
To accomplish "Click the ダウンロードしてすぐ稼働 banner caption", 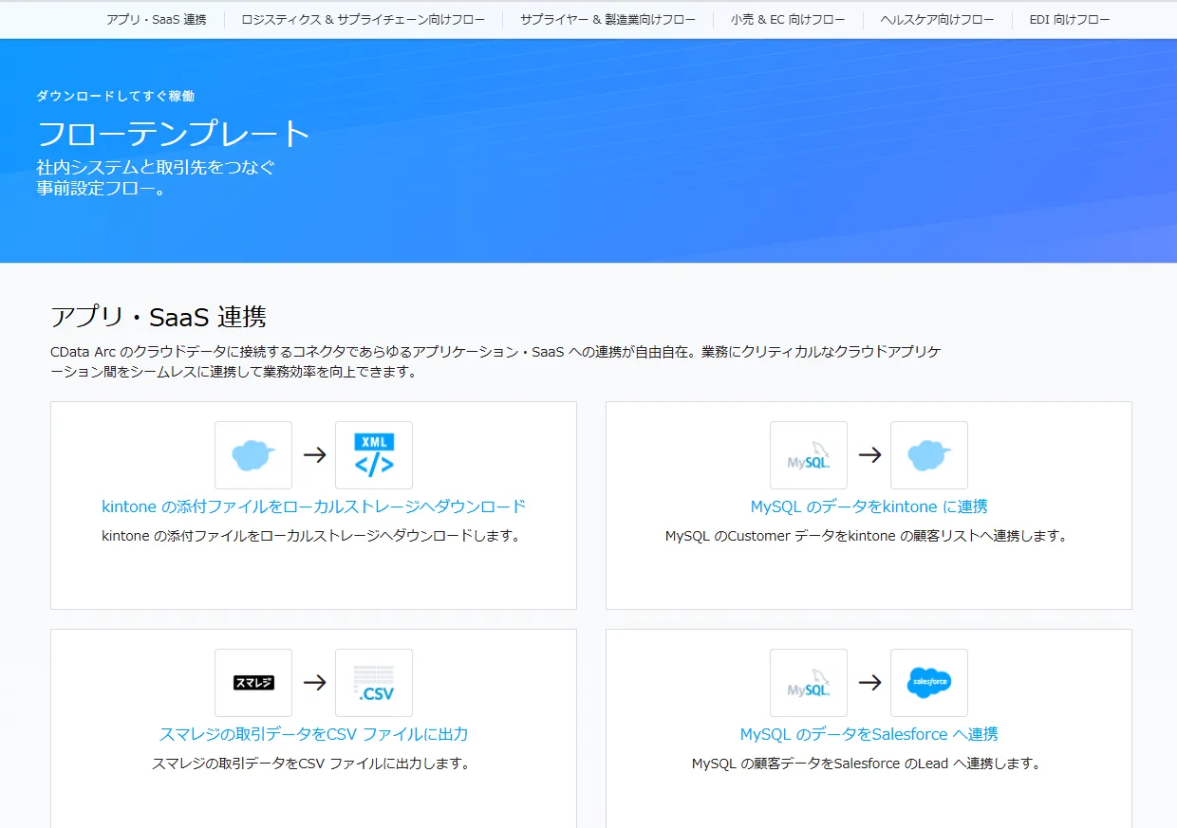I will (116, 96).
